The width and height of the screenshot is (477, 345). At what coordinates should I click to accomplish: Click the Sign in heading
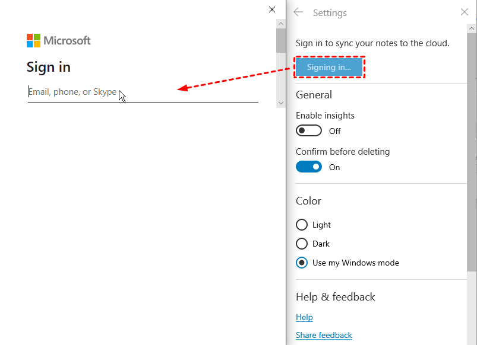click(49, 67)
